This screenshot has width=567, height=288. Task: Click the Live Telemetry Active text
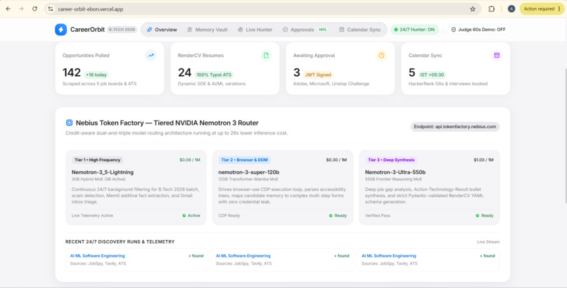coord(92,215)
